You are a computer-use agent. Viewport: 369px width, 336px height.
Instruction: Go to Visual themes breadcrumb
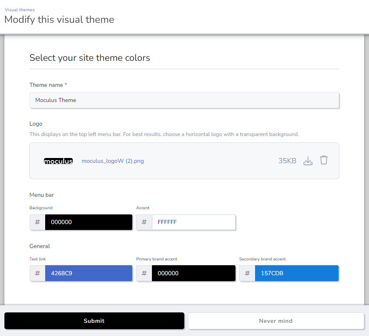tap(20, 10)
